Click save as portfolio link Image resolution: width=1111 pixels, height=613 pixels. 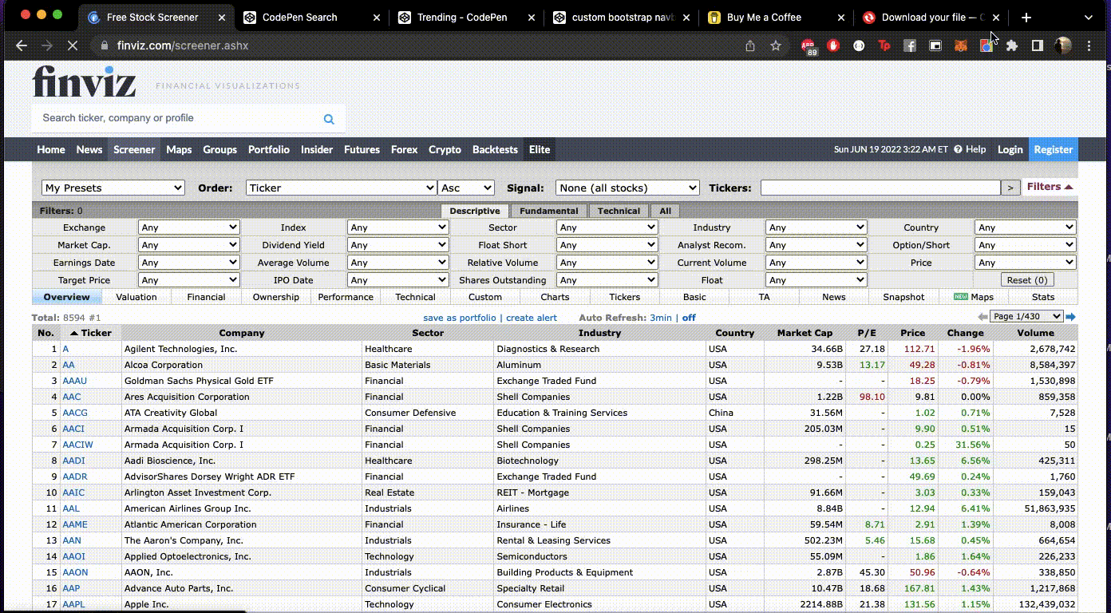point(460,318)
